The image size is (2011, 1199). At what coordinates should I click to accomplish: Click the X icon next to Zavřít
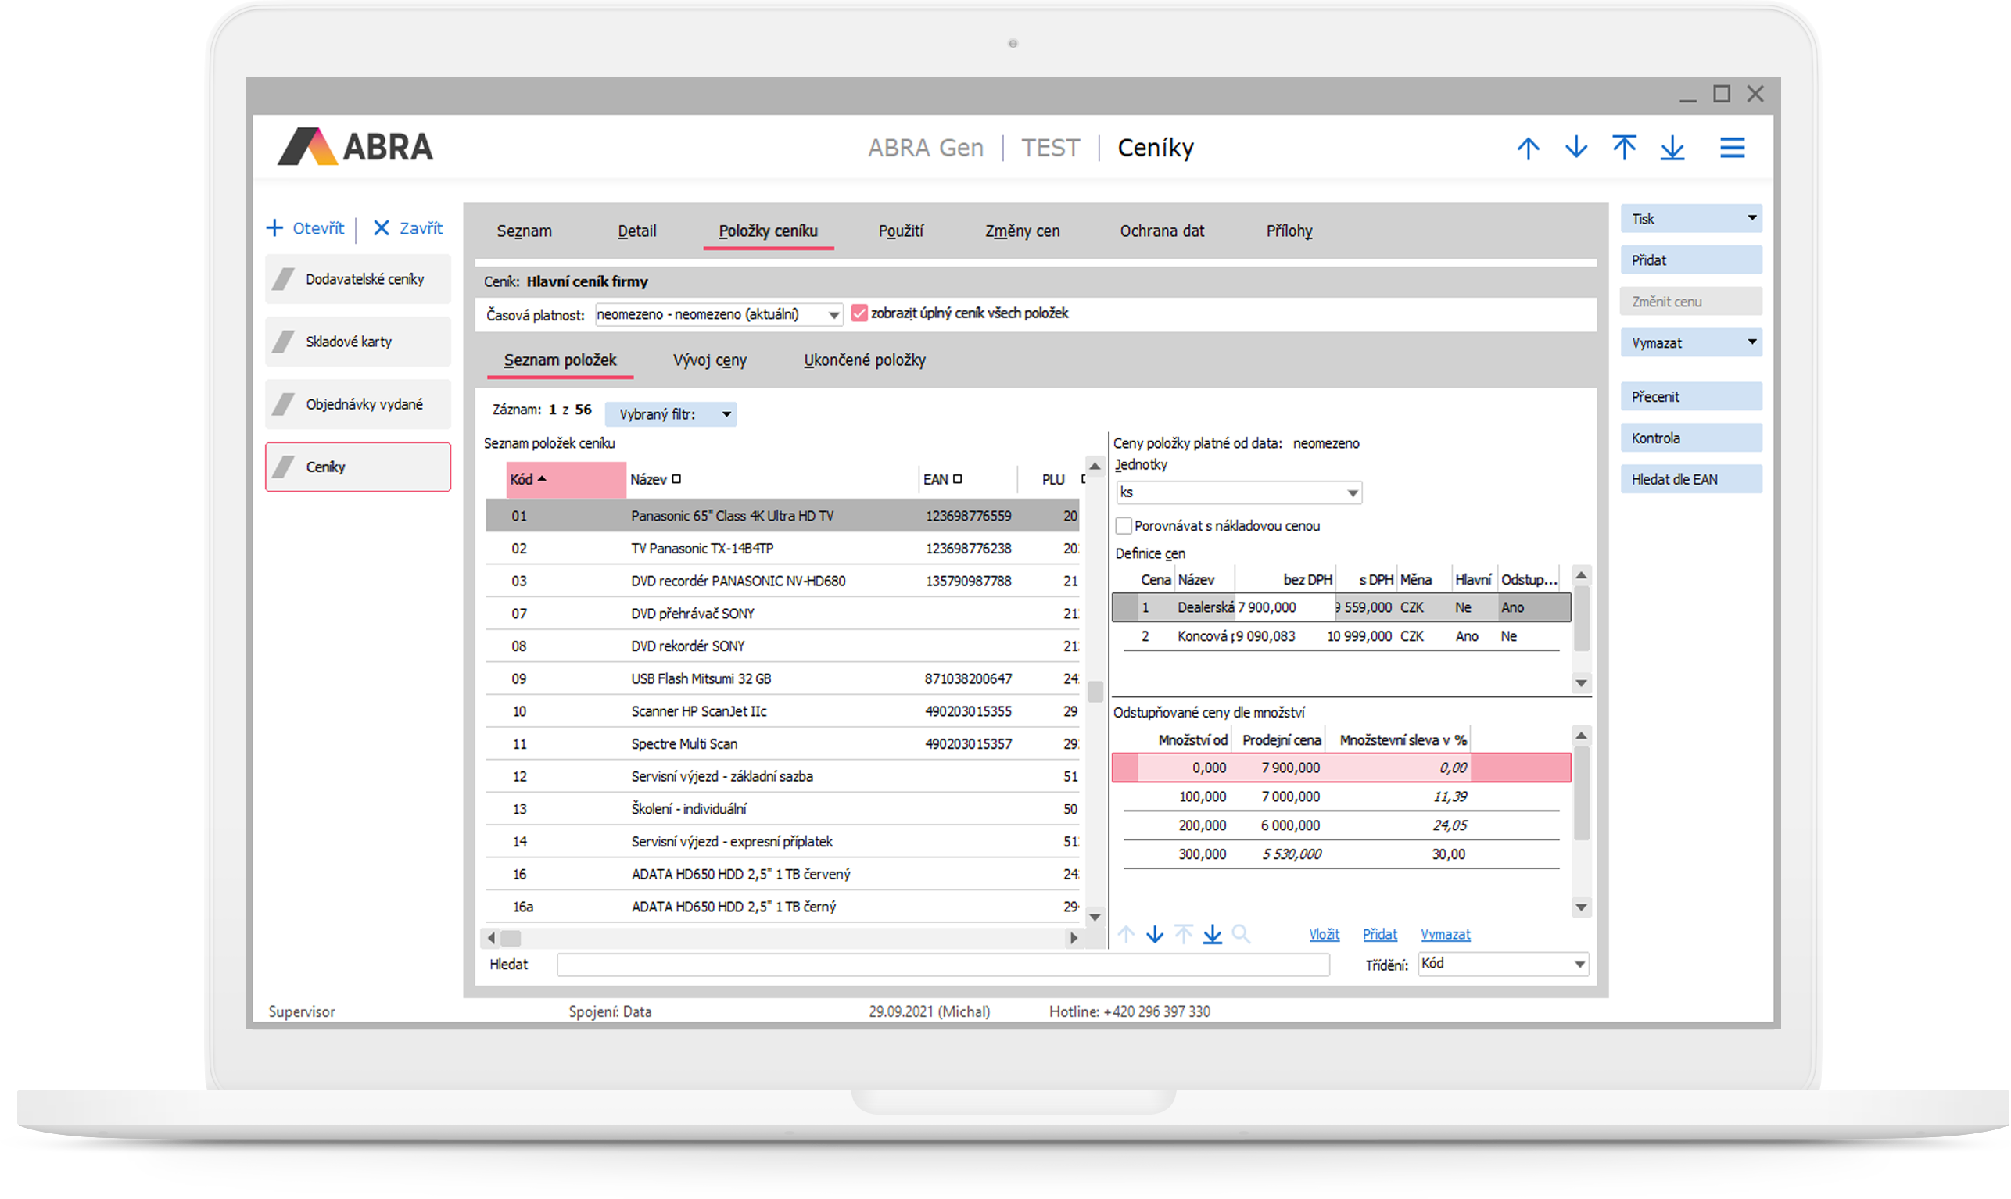coord(382,228)
